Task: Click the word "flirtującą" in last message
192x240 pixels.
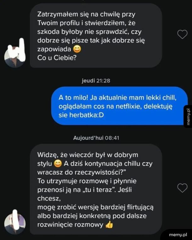Action: [140, 207]
